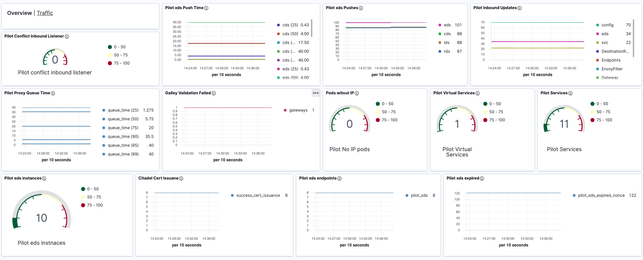Image resolution: width=643 pixels, height=260 pixels.
Task: Select pilot_xds_expired_nonce legend item
Action: tap(601, 195)
